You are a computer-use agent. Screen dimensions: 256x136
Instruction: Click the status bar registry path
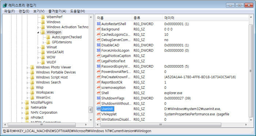pyautogui.click(x=77, y=131)
